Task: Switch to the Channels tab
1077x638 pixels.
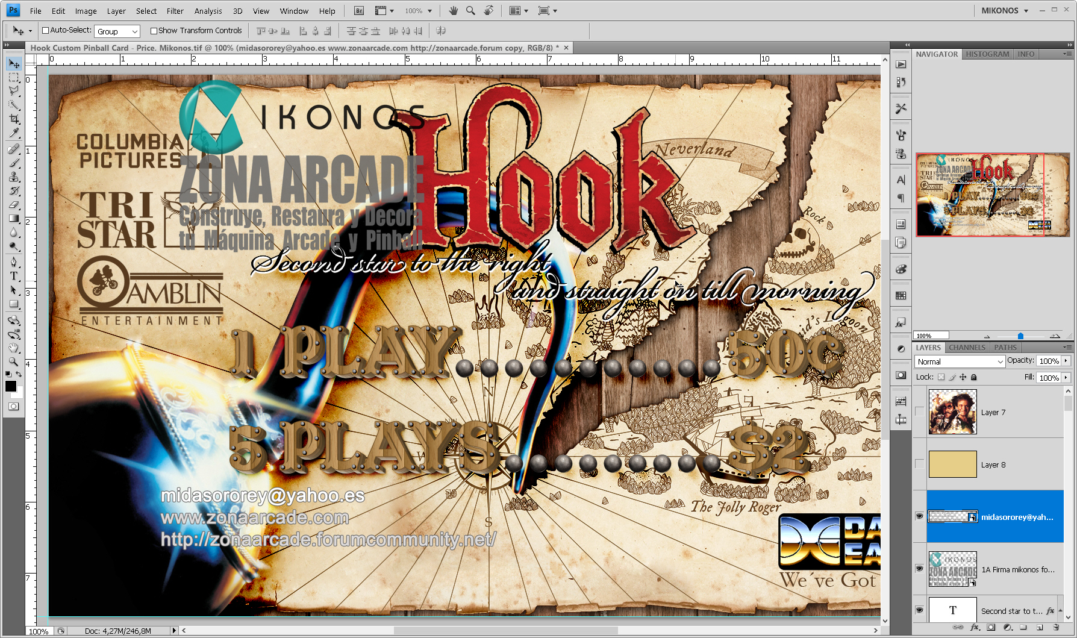Action: pos(967,348)
